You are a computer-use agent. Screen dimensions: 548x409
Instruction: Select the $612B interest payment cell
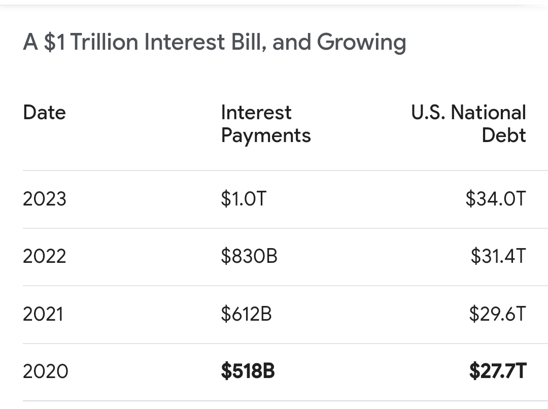[246, 314]
